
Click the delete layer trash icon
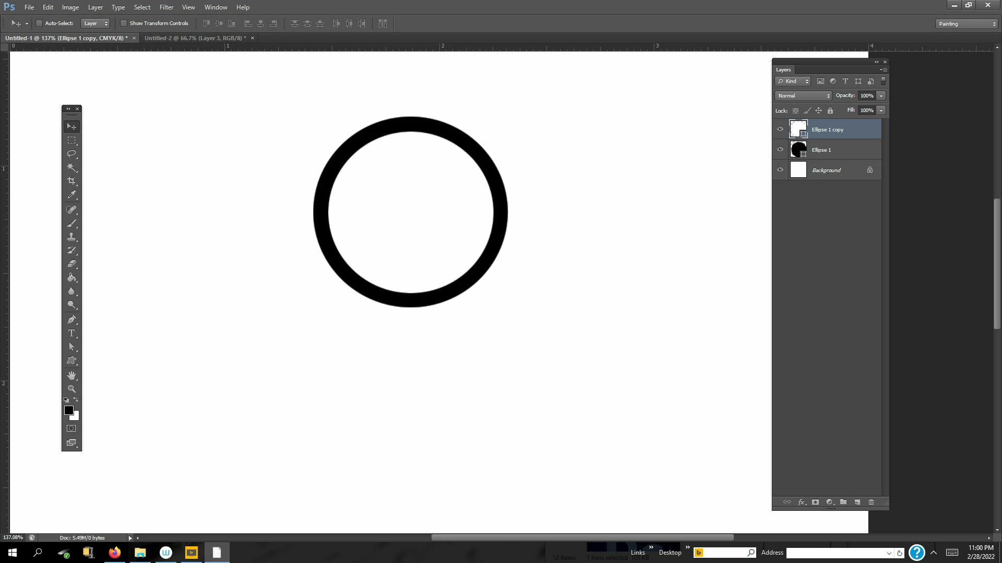[871, 502]
